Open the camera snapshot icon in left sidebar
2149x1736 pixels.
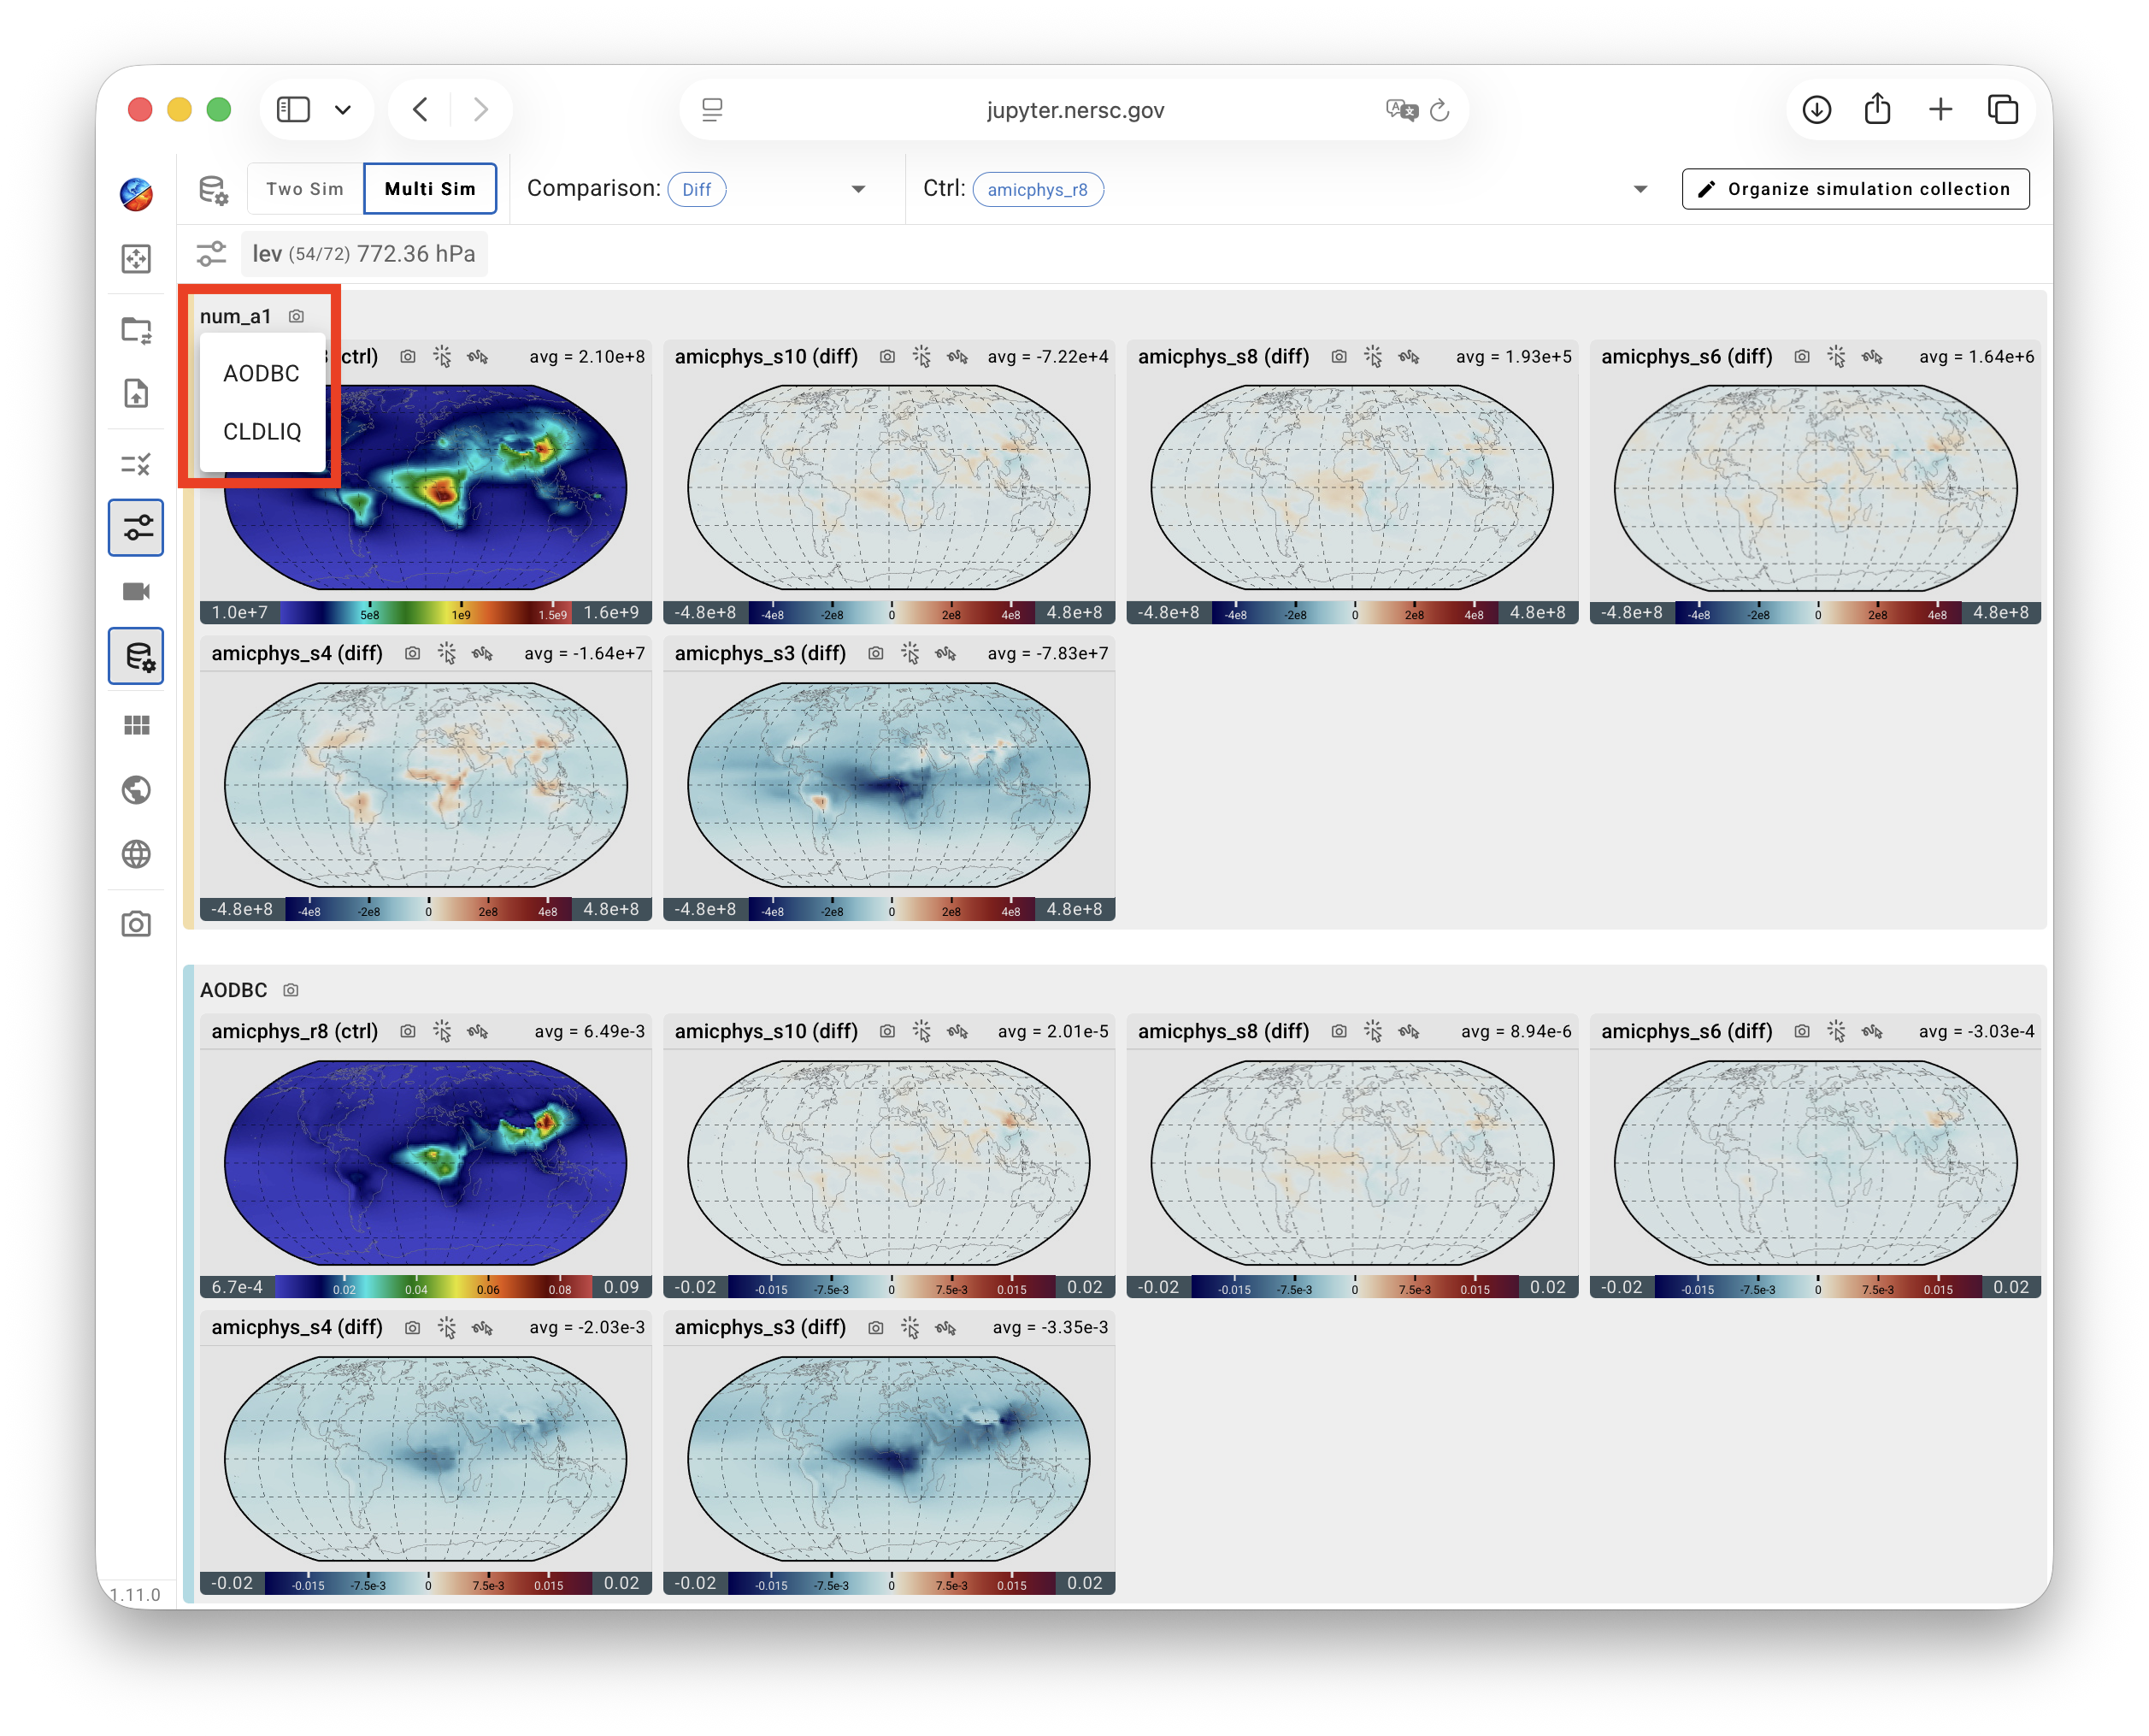point(136,923)
